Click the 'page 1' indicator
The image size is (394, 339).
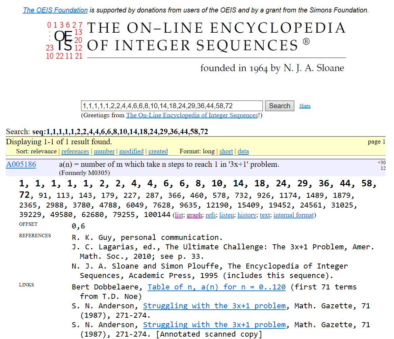376,142
